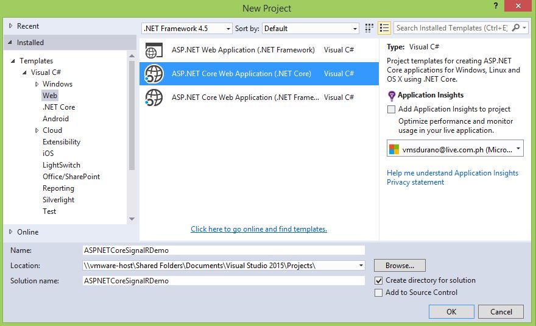This screenshot has width=536, height=326.
Task: Close the New Project dialog
Action: point(518,5)
